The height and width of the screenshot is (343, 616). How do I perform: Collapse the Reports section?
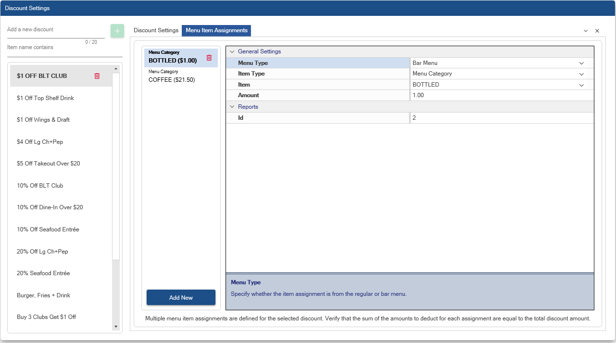(x=232, y=107)
